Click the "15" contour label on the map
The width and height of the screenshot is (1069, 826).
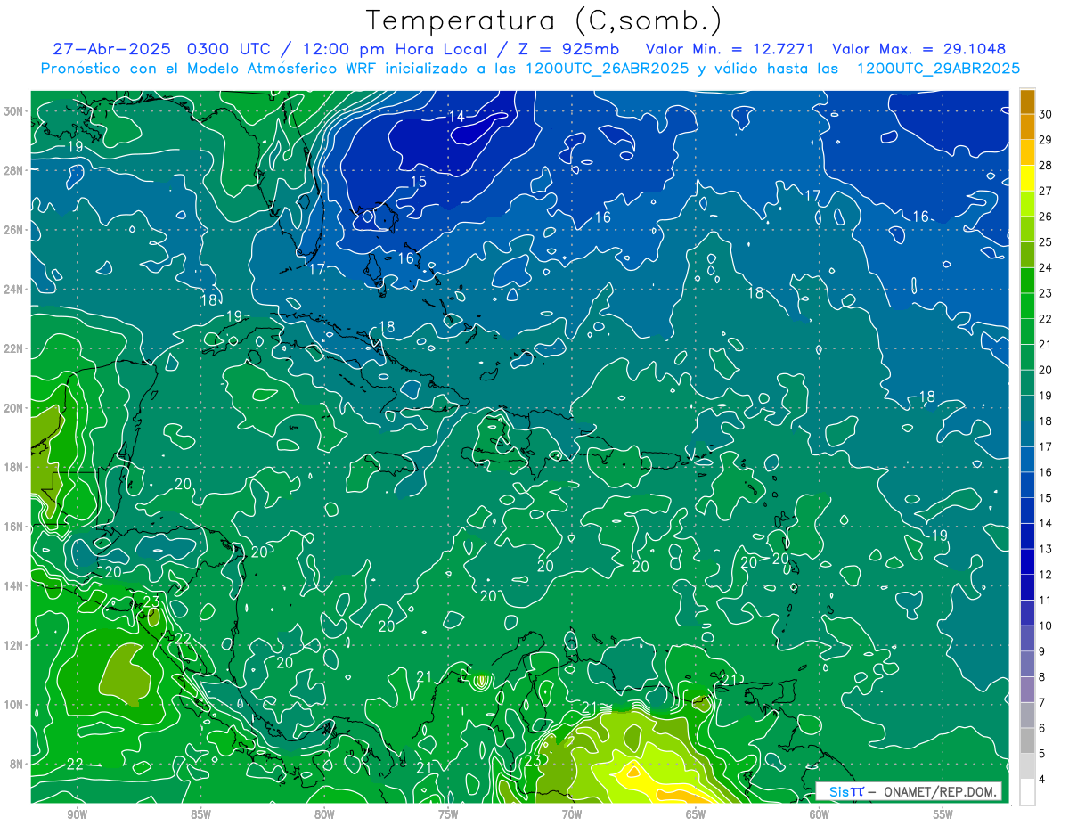pos(418,182)
